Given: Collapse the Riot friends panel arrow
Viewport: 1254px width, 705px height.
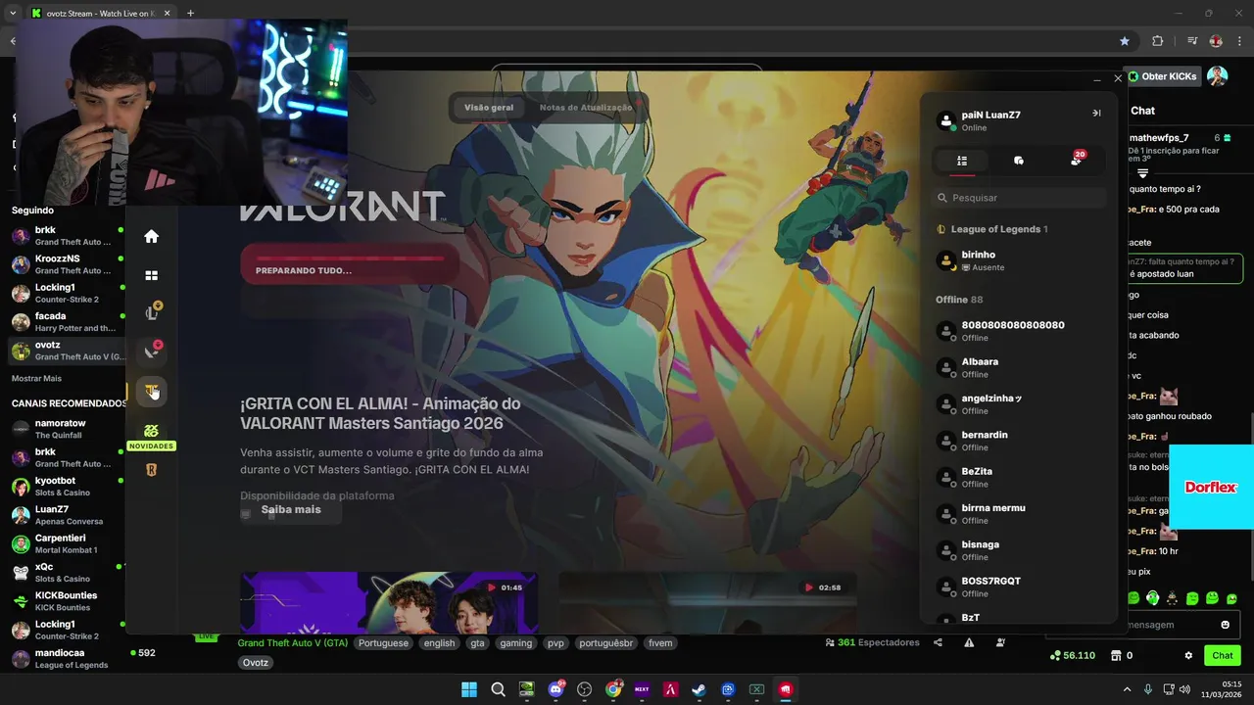Looking at the screenshot, I should (x=1096, y=114).
